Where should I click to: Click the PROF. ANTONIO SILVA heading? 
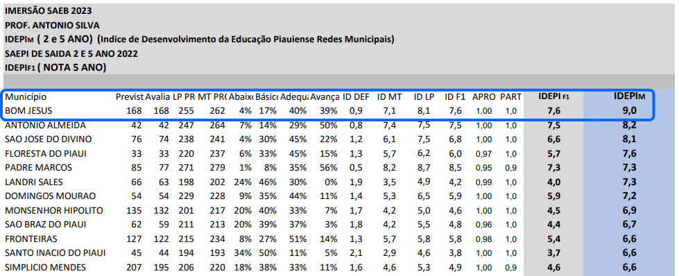click(52, 26)
